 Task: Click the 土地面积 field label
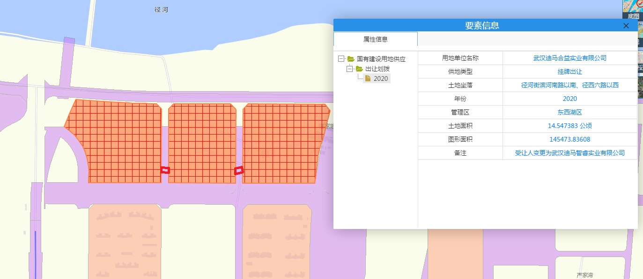pos(460,126)
